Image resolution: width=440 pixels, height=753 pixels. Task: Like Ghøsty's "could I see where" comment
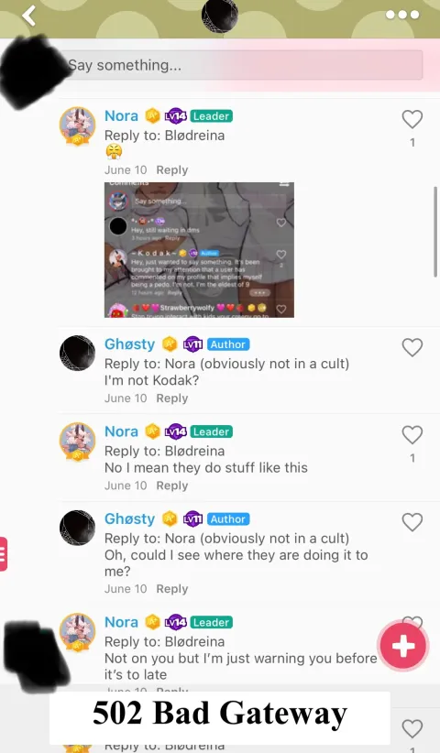[x=412, y=522]
